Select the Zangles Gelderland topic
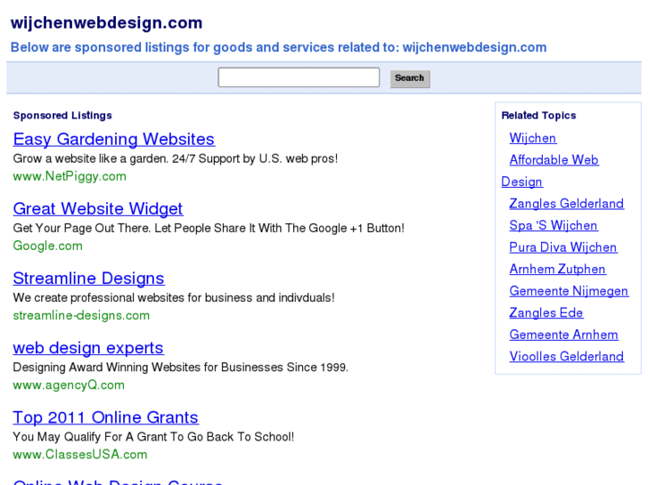 [x=566, y=204]
